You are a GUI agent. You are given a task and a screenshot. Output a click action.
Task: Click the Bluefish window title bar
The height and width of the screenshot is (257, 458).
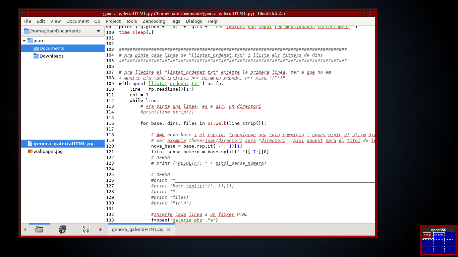pyautogui.click(x=194, y=14)
